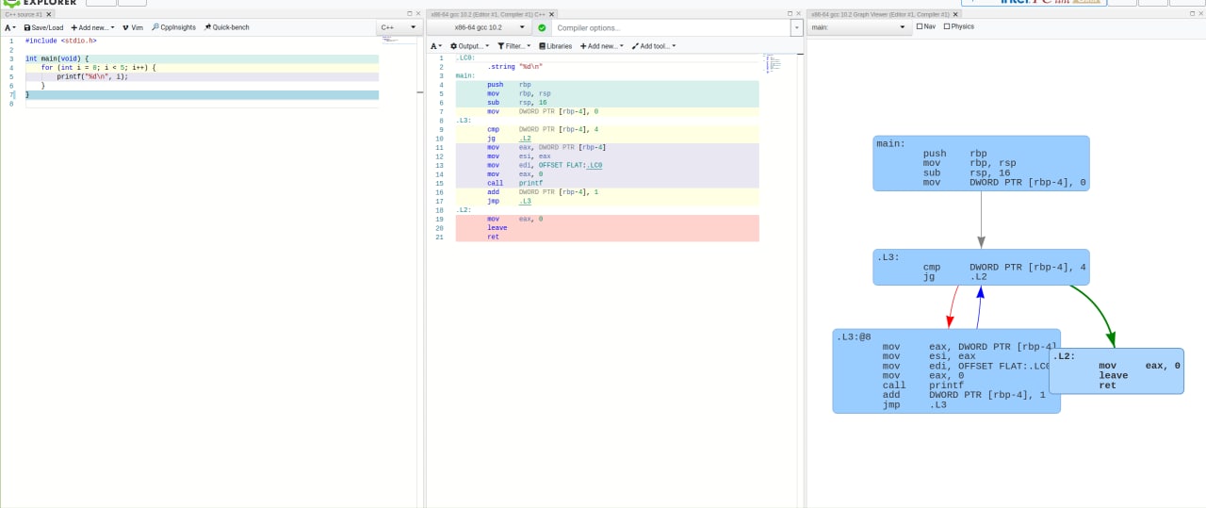Open the C++ language selector
The width and height of the screenshot is (1206, 508).
click(x=398, y=27)
